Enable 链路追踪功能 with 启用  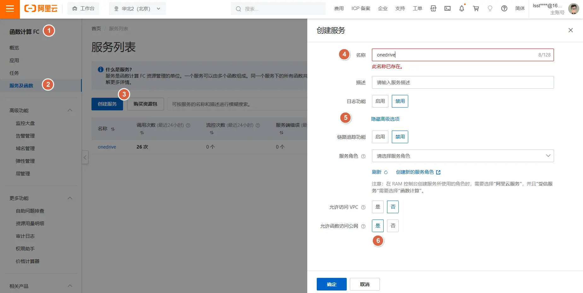380,137
